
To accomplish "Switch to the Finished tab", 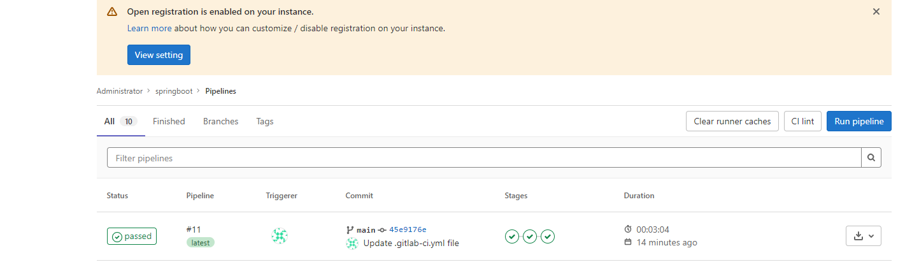I will coord(169,121).
